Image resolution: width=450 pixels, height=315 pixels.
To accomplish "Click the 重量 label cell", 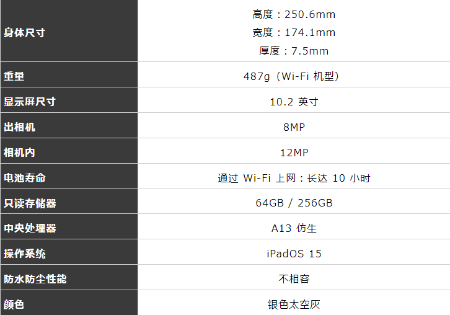I will point(69,74).
